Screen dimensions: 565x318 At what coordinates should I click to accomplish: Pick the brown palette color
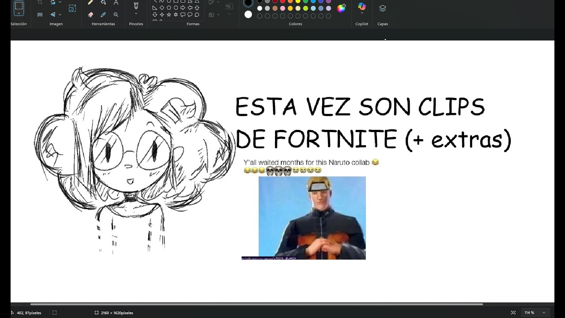tap(275, 8)
